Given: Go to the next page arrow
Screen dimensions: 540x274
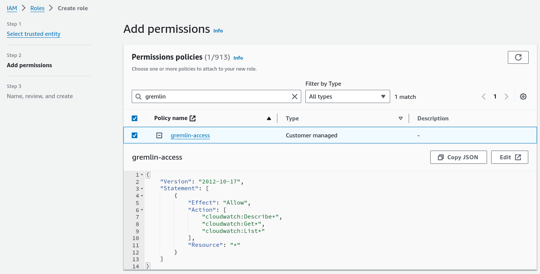Looking at the screenshot, I should (506, 97).
